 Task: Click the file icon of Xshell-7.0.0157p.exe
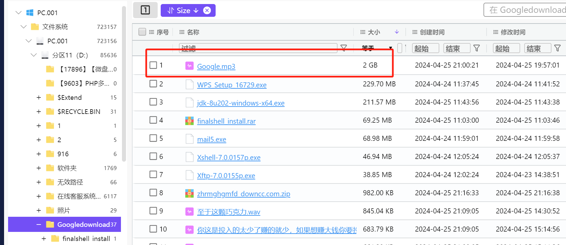click(x=189, y=157)
